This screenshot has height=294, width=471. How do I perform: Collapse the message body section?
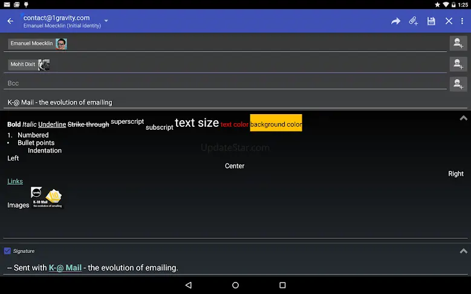[464, 118]
